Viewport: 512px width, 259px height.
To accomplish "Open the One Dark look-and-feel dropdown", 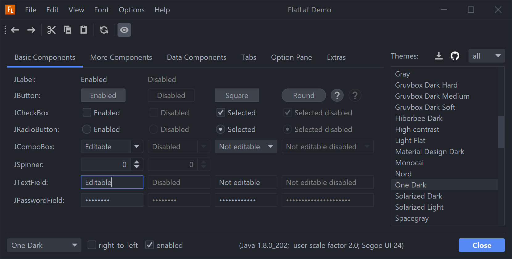I will click(x=44, y=245).
